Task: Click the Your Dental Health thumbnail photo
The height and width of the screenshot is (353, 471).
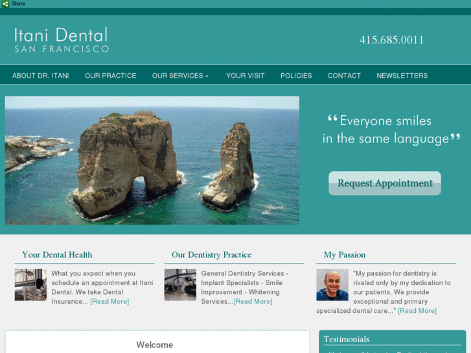Action: [x=30, y=284]
